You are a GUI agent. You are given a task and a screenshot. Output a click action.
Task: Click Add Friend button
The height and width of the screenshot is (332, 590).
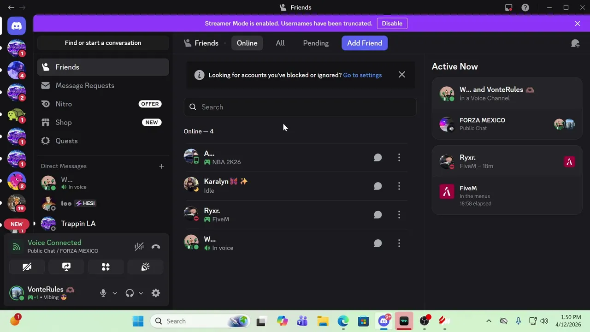pos(365,43)
